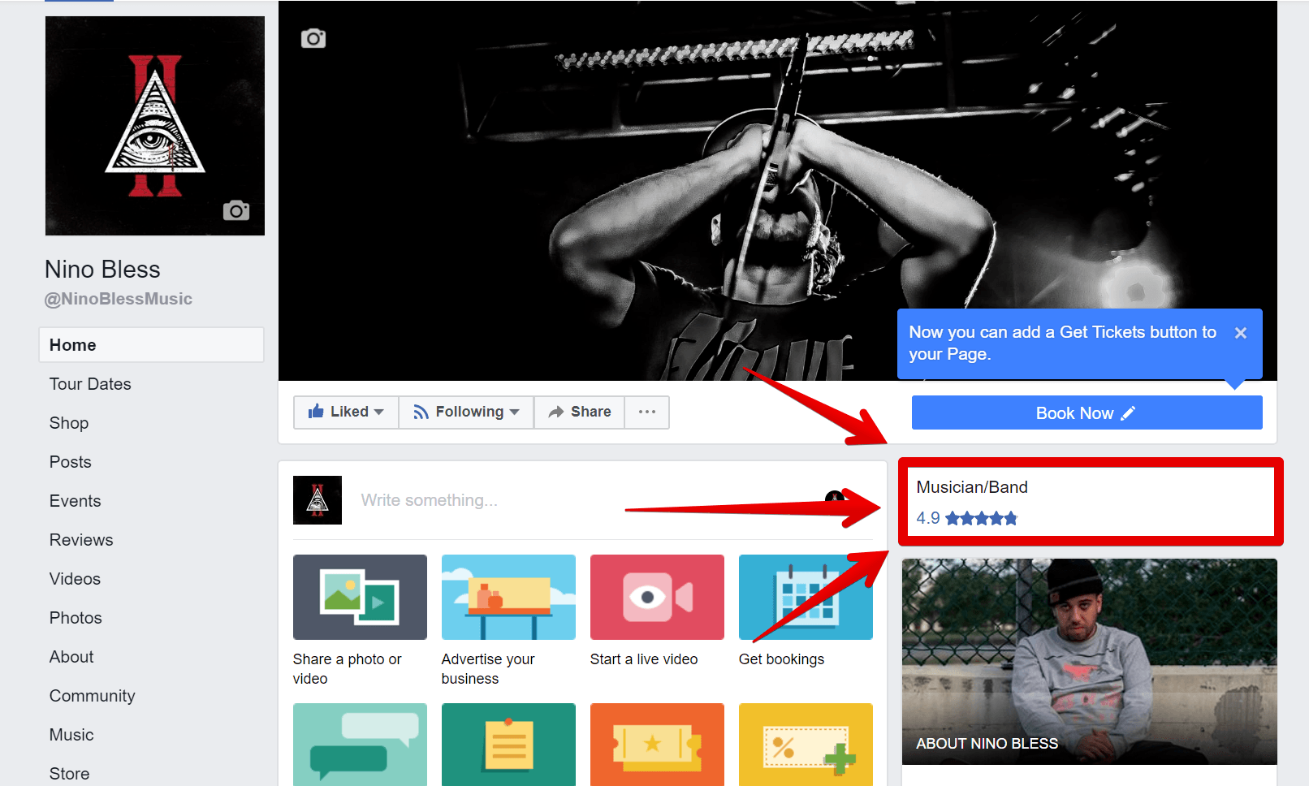1309x786 pixels.
Task: Open the three-dots more options menu
Action: 647,412
